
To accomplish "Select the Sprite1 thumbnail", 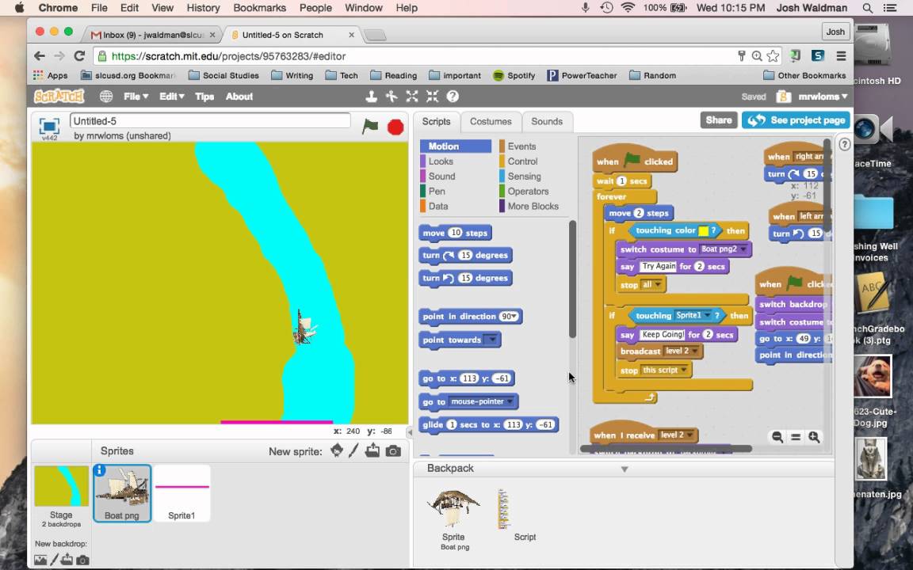I will click(x=181, y=492).
